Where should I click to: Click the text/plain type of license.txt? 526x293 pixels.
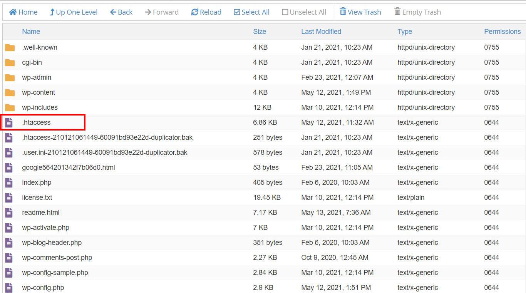coord(411,198)
